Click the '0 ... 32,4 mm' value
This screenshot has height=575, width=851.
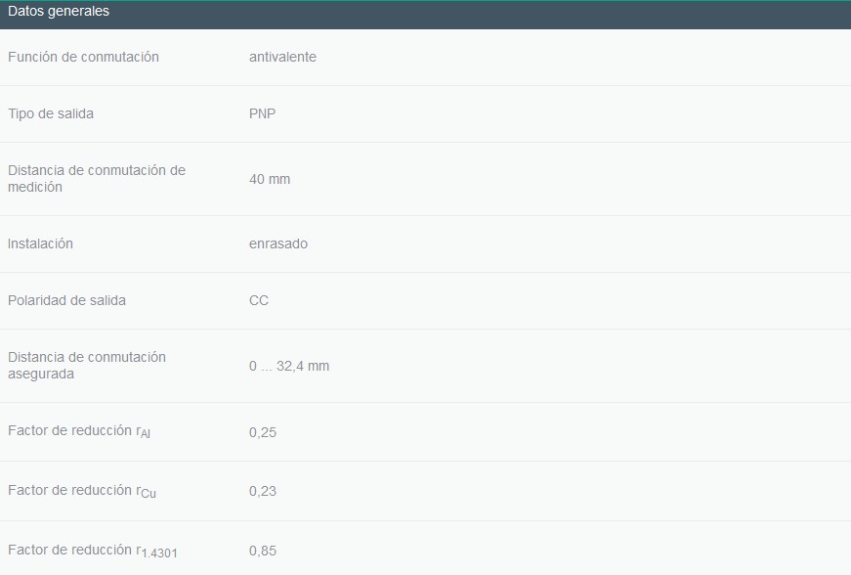click(289, 366)
